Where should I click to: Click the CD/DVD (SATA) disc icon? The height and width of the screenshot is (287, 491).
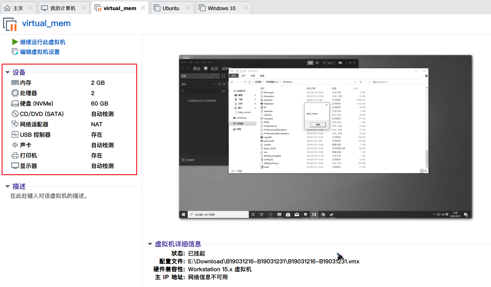point(15,114)
